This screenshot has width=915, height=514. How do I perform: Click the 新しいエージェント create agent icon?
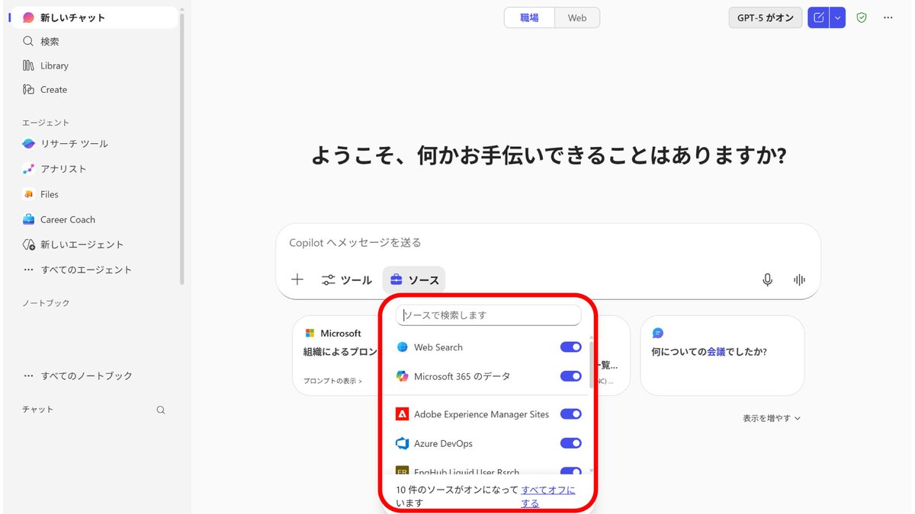28,244
